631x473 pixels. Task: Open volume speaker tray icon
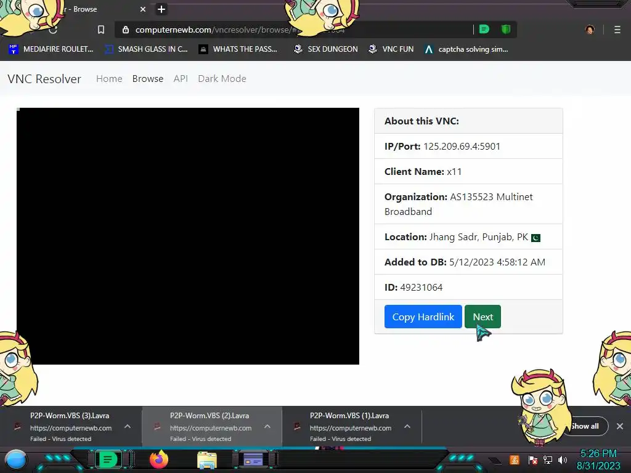(x=563, y=459)
